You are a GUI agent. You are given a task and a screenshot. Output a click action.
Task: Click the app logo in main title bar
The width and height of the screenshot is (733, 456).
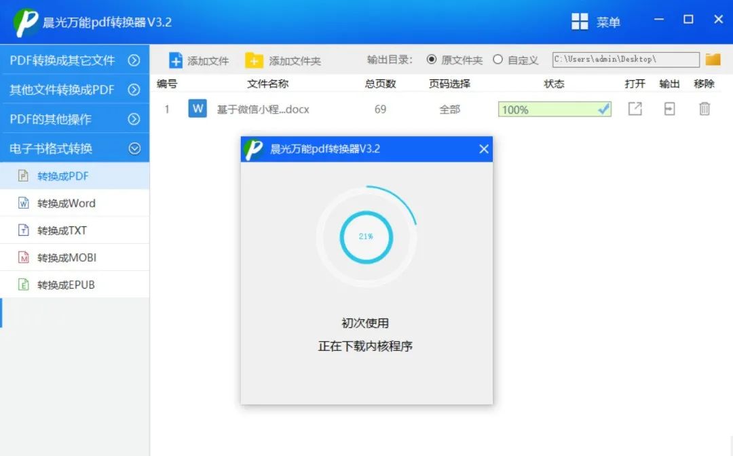[x=26, y=22]
